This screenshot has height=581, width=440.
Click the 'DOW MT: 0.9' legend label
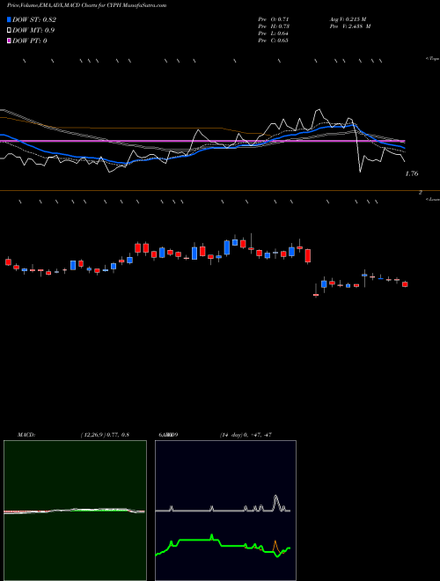[33, 30]
